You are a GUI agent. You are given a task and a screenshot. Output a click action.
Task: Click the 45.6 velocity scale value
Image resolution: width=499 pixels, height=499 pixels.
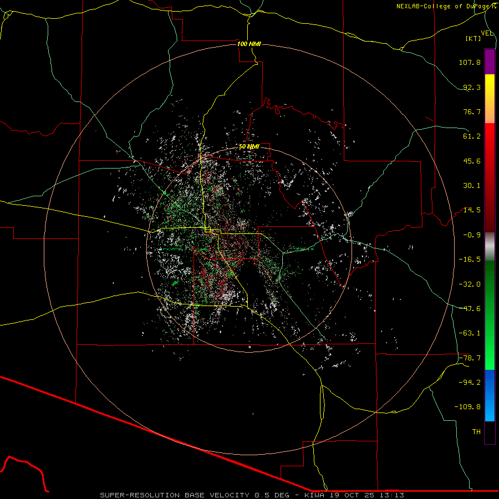click(x=472, y=161)
